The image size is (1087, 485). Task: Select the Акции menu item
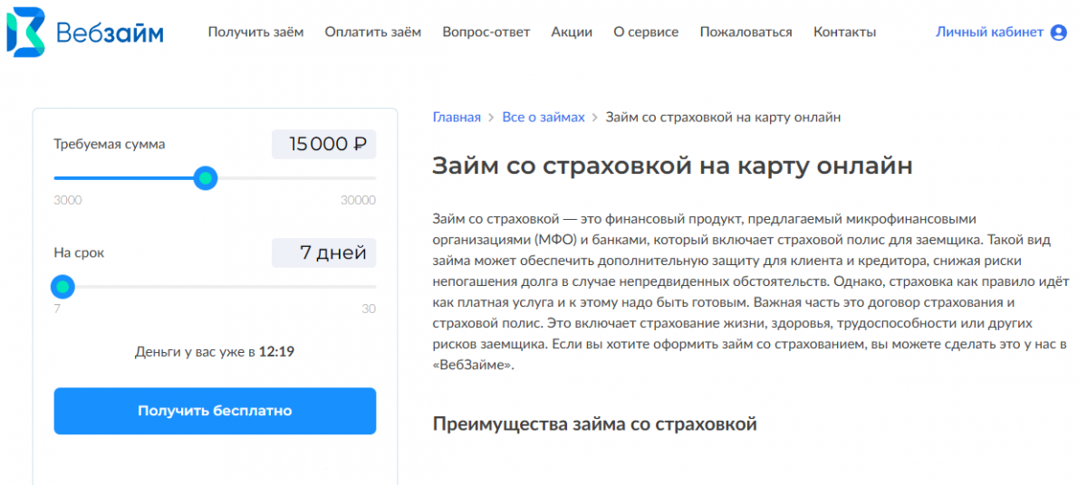coord(572,33)
